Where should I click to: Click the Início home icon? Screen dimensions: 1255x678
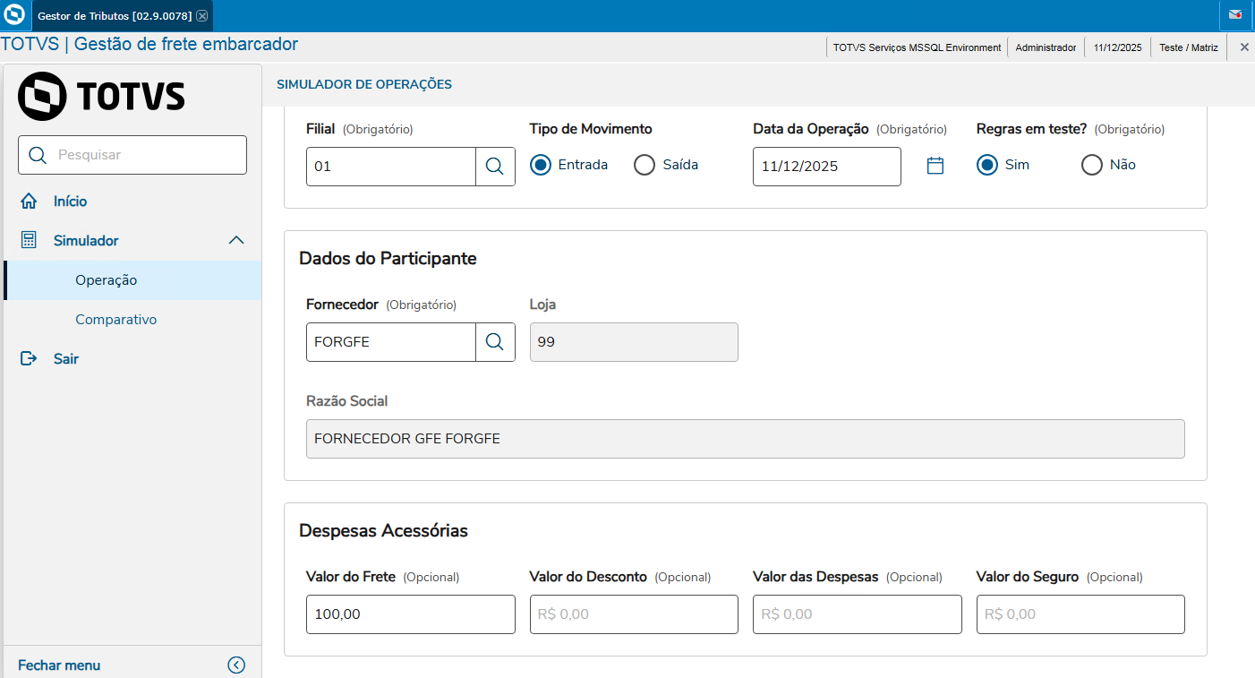tap(29, 202)
